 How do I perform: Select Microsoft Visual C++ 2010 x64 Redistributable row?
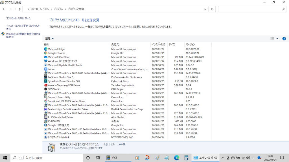tap(127, 133)
